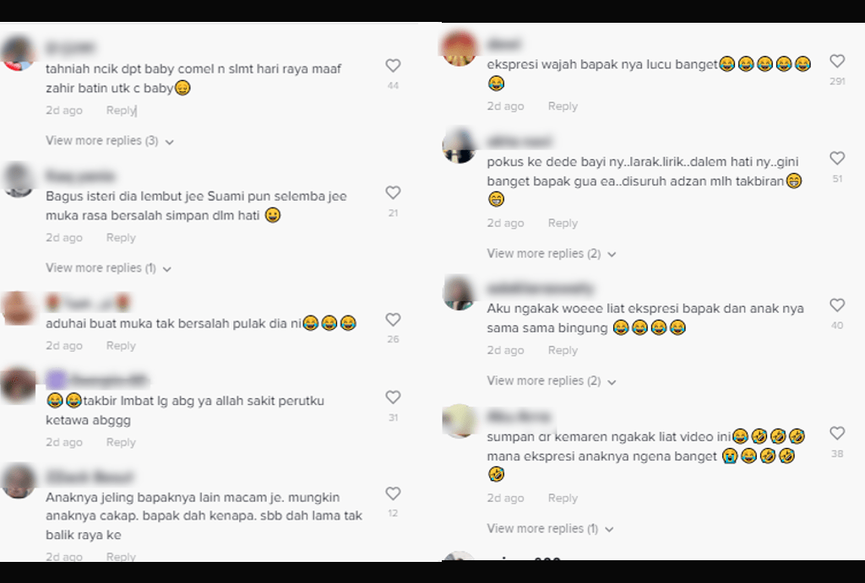Show replies under 'sumpah dr kemaren' comment

click(x=550, y=528)
